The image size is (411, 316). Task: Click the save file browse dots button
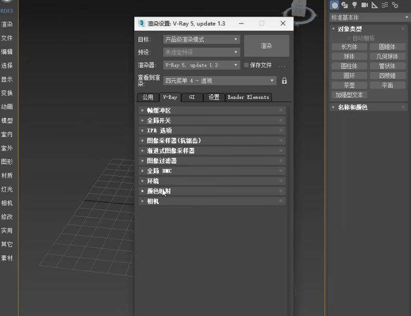[x=282, y=66]
